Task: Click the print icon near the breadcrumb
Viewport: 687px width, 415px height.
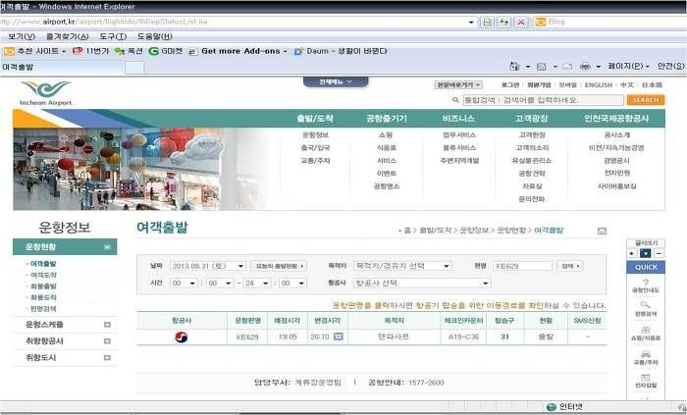Action: click(602, 231)
